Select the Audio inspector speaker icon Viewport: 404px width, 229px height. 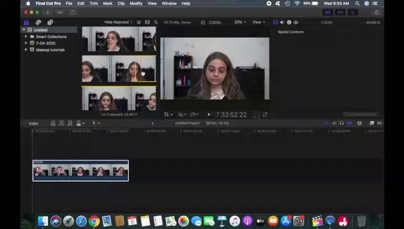click(282, 22)
